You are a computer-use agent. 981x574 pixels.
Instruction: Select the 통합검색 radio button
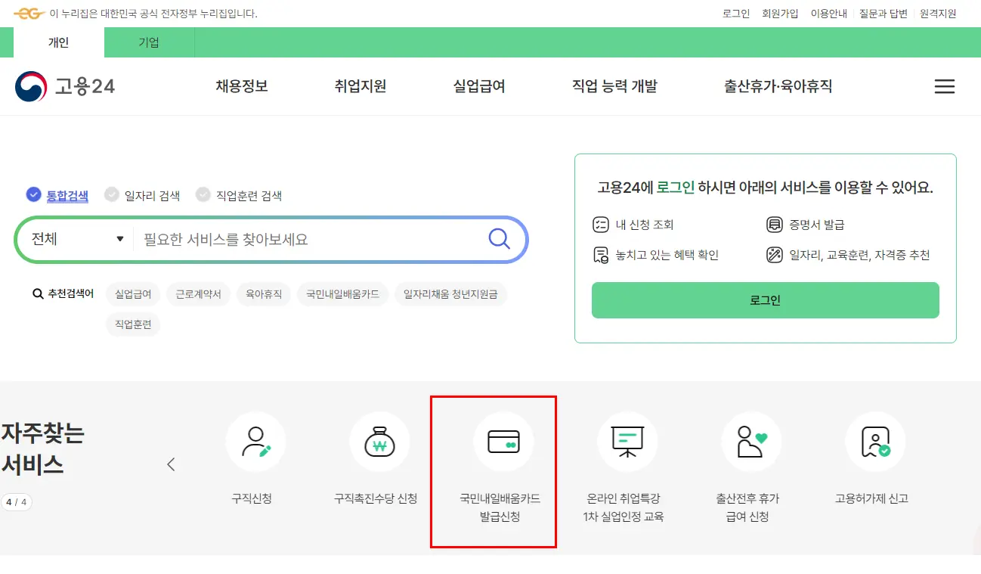click(33, 194)
